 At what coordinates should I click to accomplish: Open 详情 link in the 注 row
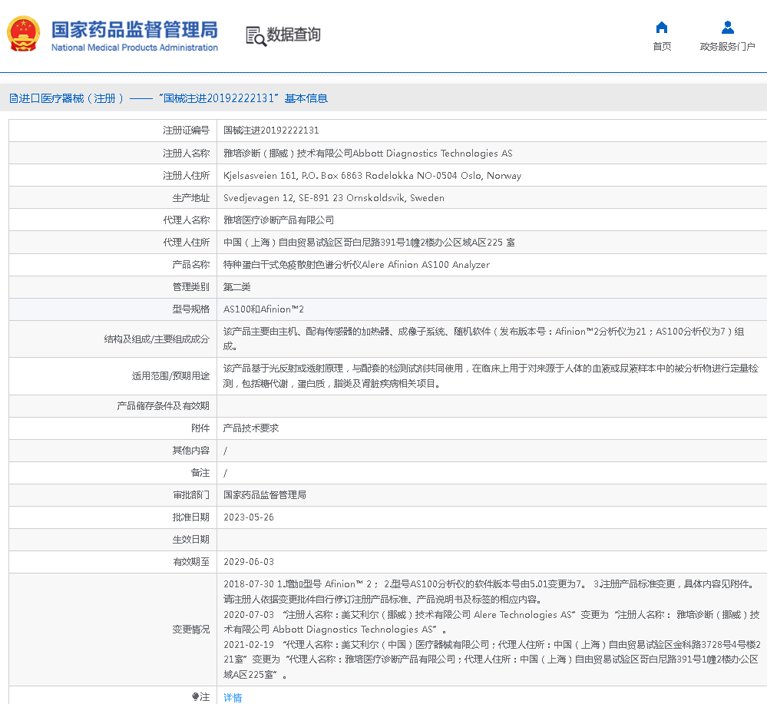pyautogui.click(x=233, y=697)
